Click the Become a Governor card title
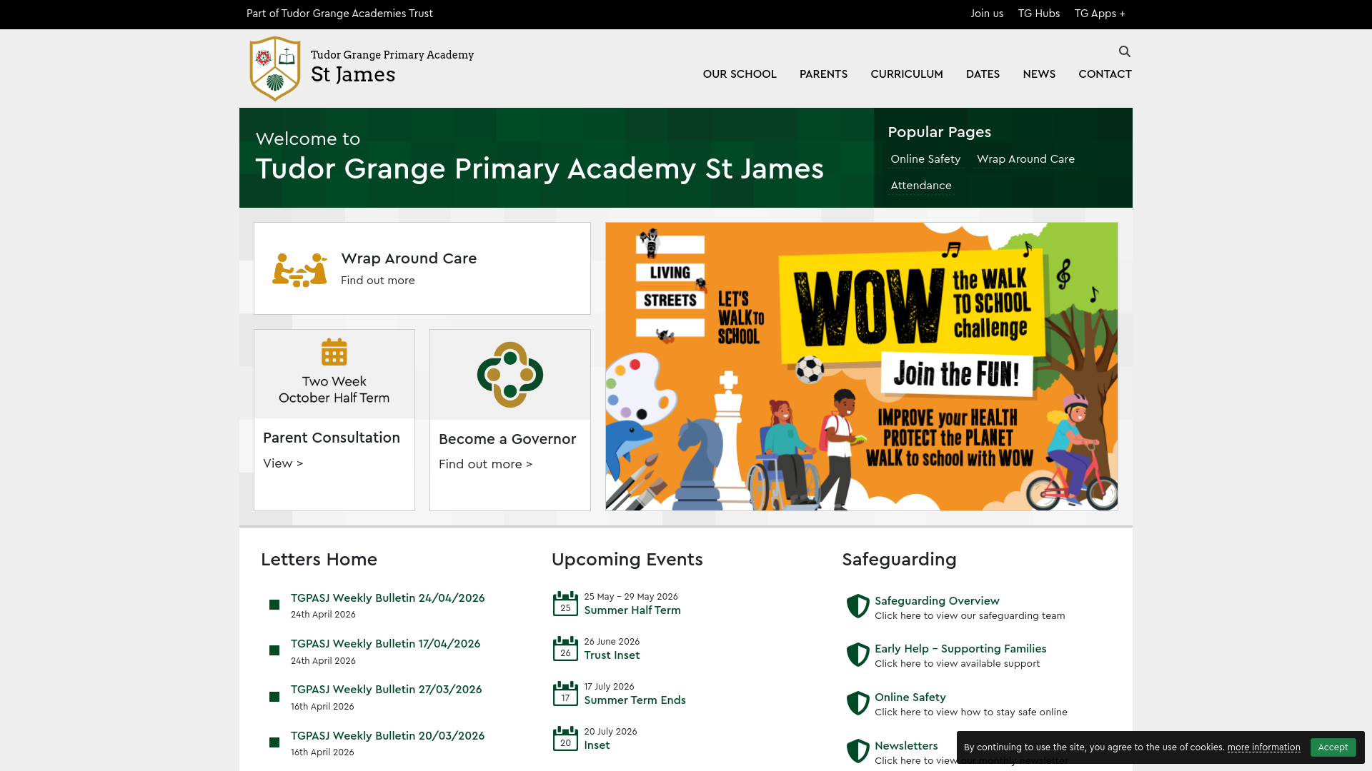Viewport: 1372px width, 771px height. tap(507, 440)
